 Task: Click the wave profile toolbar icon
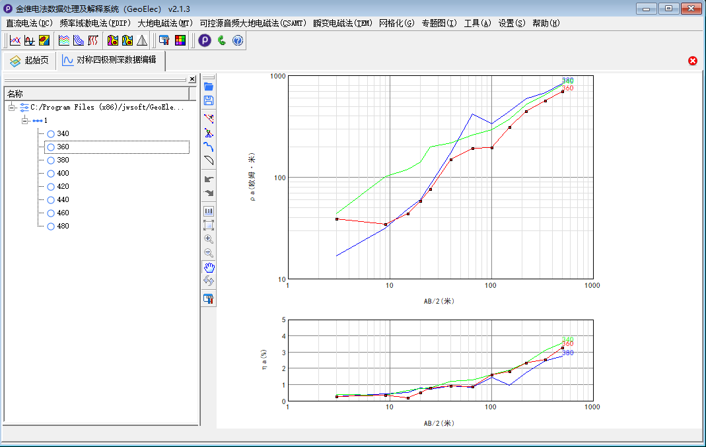tap(30, 40)
